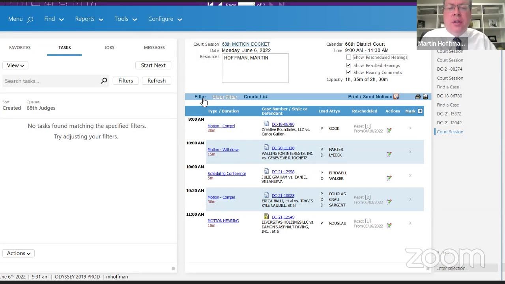Open actions icon for Diversitas Holdings hearing
This screenshot has width=505, height=284.
tap(389, 226)
